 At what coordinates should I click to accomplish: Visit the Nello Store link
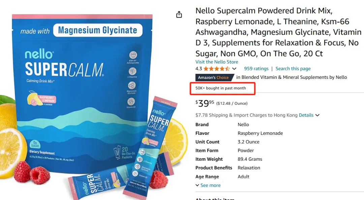(x=217, y=62)
